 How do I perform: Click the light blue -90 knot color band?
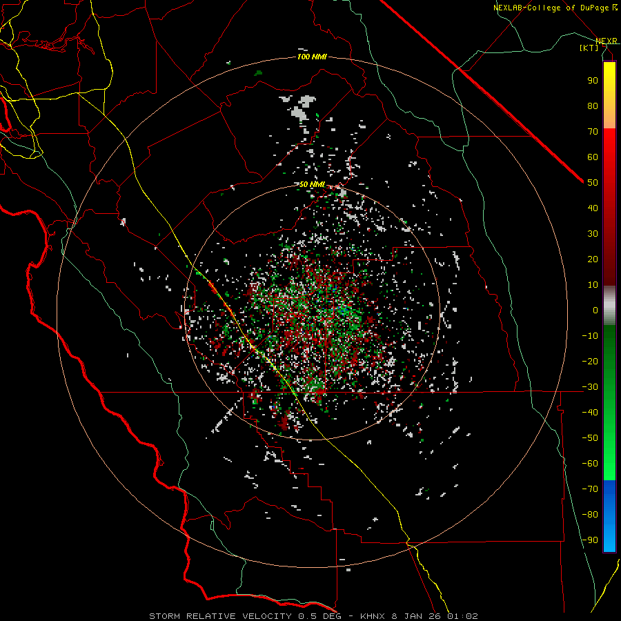(x=609, y=540)
